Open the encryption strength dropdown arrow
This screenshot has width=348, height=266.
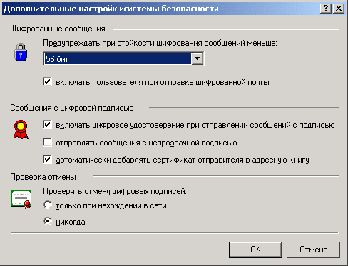point(198,58)
